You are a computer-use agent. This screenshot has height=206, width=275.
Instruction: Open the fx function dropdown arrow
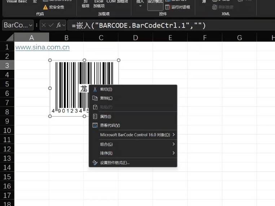pyautogui.click(x=64, y=25)
